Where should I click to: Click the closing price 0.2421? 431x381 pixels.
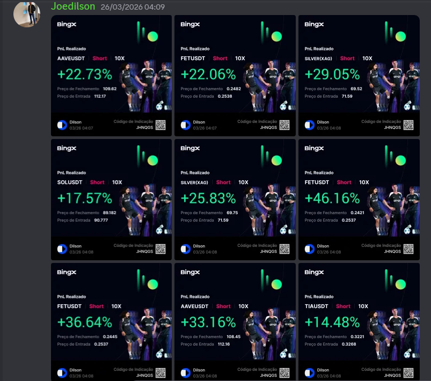357,213
